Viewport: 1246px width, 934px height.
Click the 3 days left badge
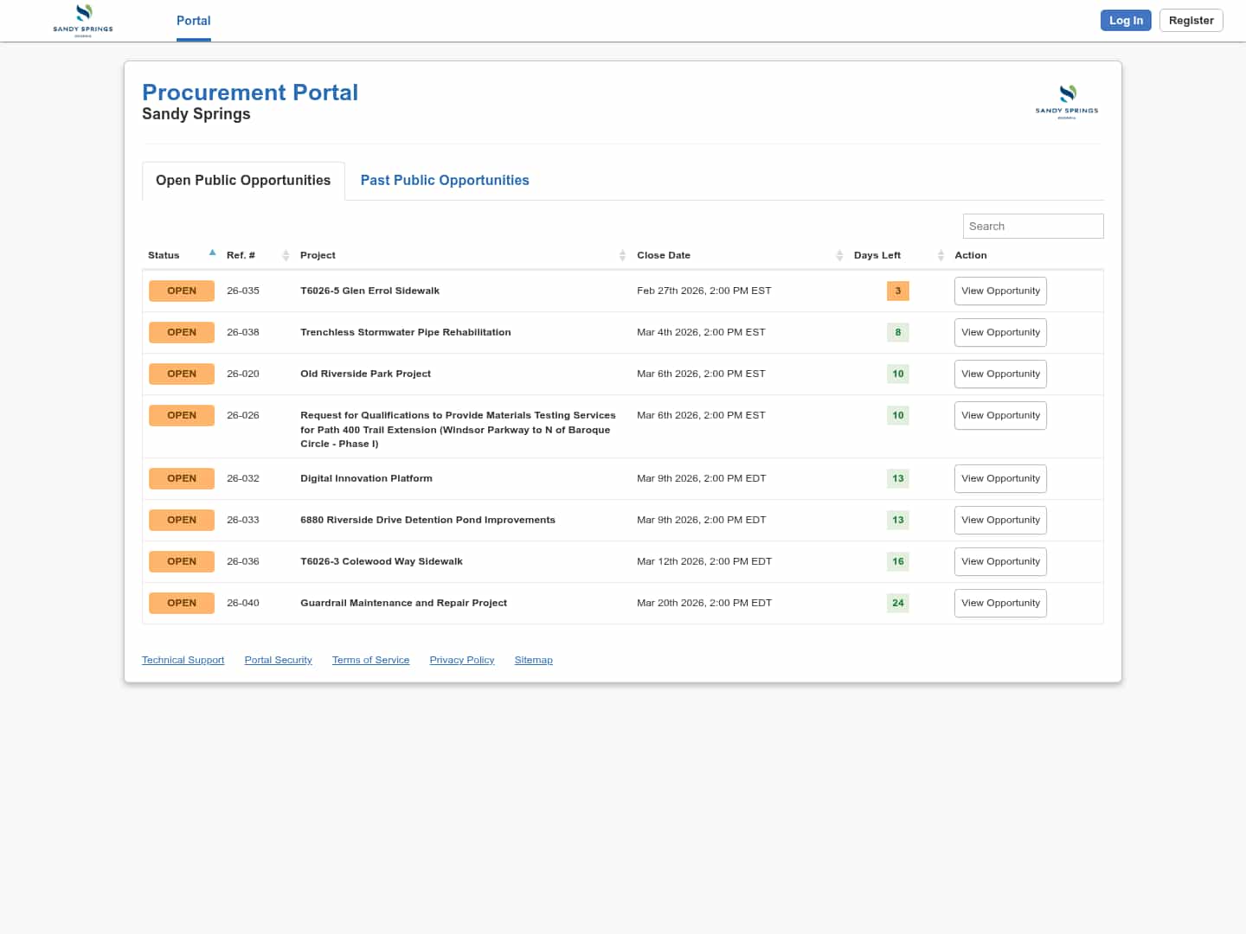pos(897,291)
